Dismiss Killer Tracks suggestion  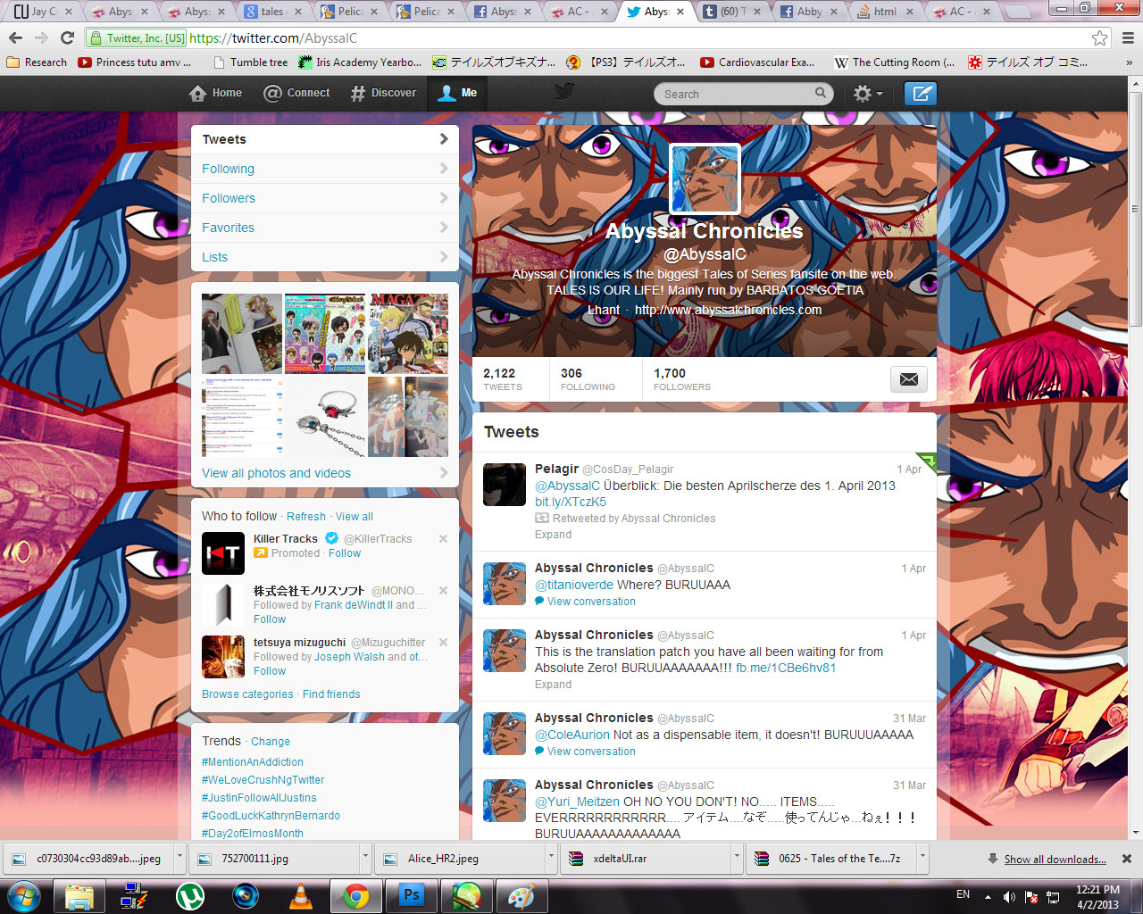443,538
